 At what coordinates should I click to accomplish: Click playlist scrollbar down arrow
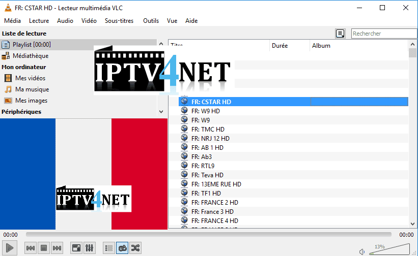click(x=412, y=224)
